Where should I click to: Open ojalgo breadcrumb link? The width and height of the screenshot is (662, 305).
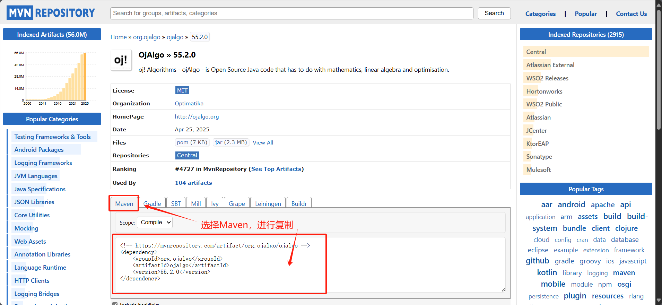175,37
